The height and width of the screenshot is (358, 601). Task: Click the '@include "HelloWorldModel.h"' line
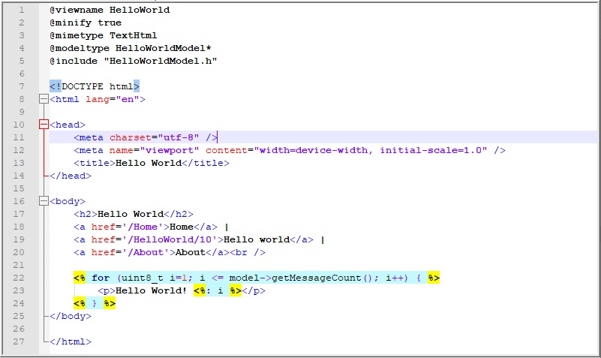[x=134, y=61]
